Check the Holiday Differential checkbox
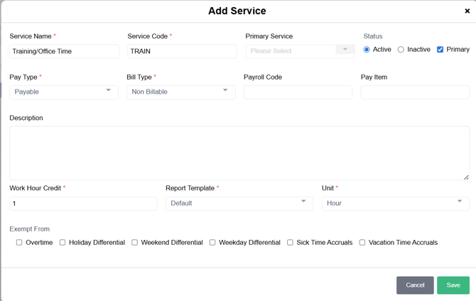Viewport: 476px width, 301px height. click(x=63, y=243)
